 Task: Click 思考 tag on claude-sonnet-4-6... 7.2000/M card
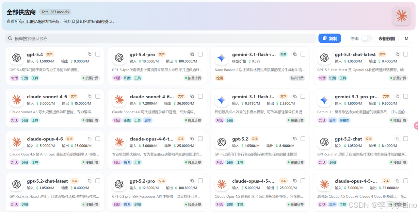(148, 120)
